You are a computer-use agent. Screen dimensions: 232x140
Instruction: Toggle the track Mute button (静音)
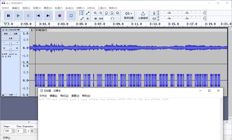click(x=6, y=33)
